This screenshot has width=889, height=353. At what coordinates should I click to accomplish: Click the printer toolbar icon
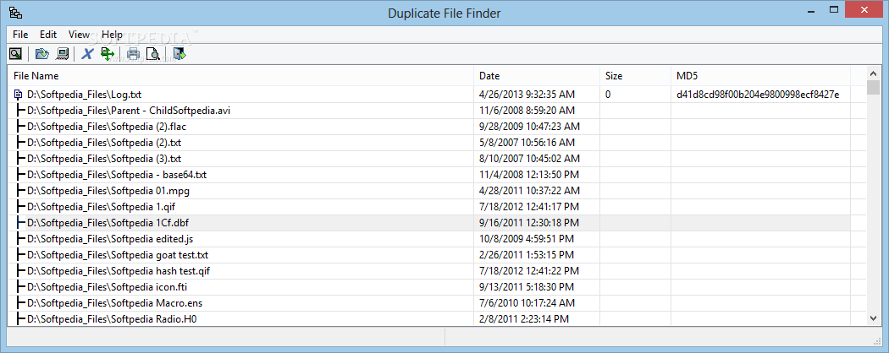tap(133, 54)
